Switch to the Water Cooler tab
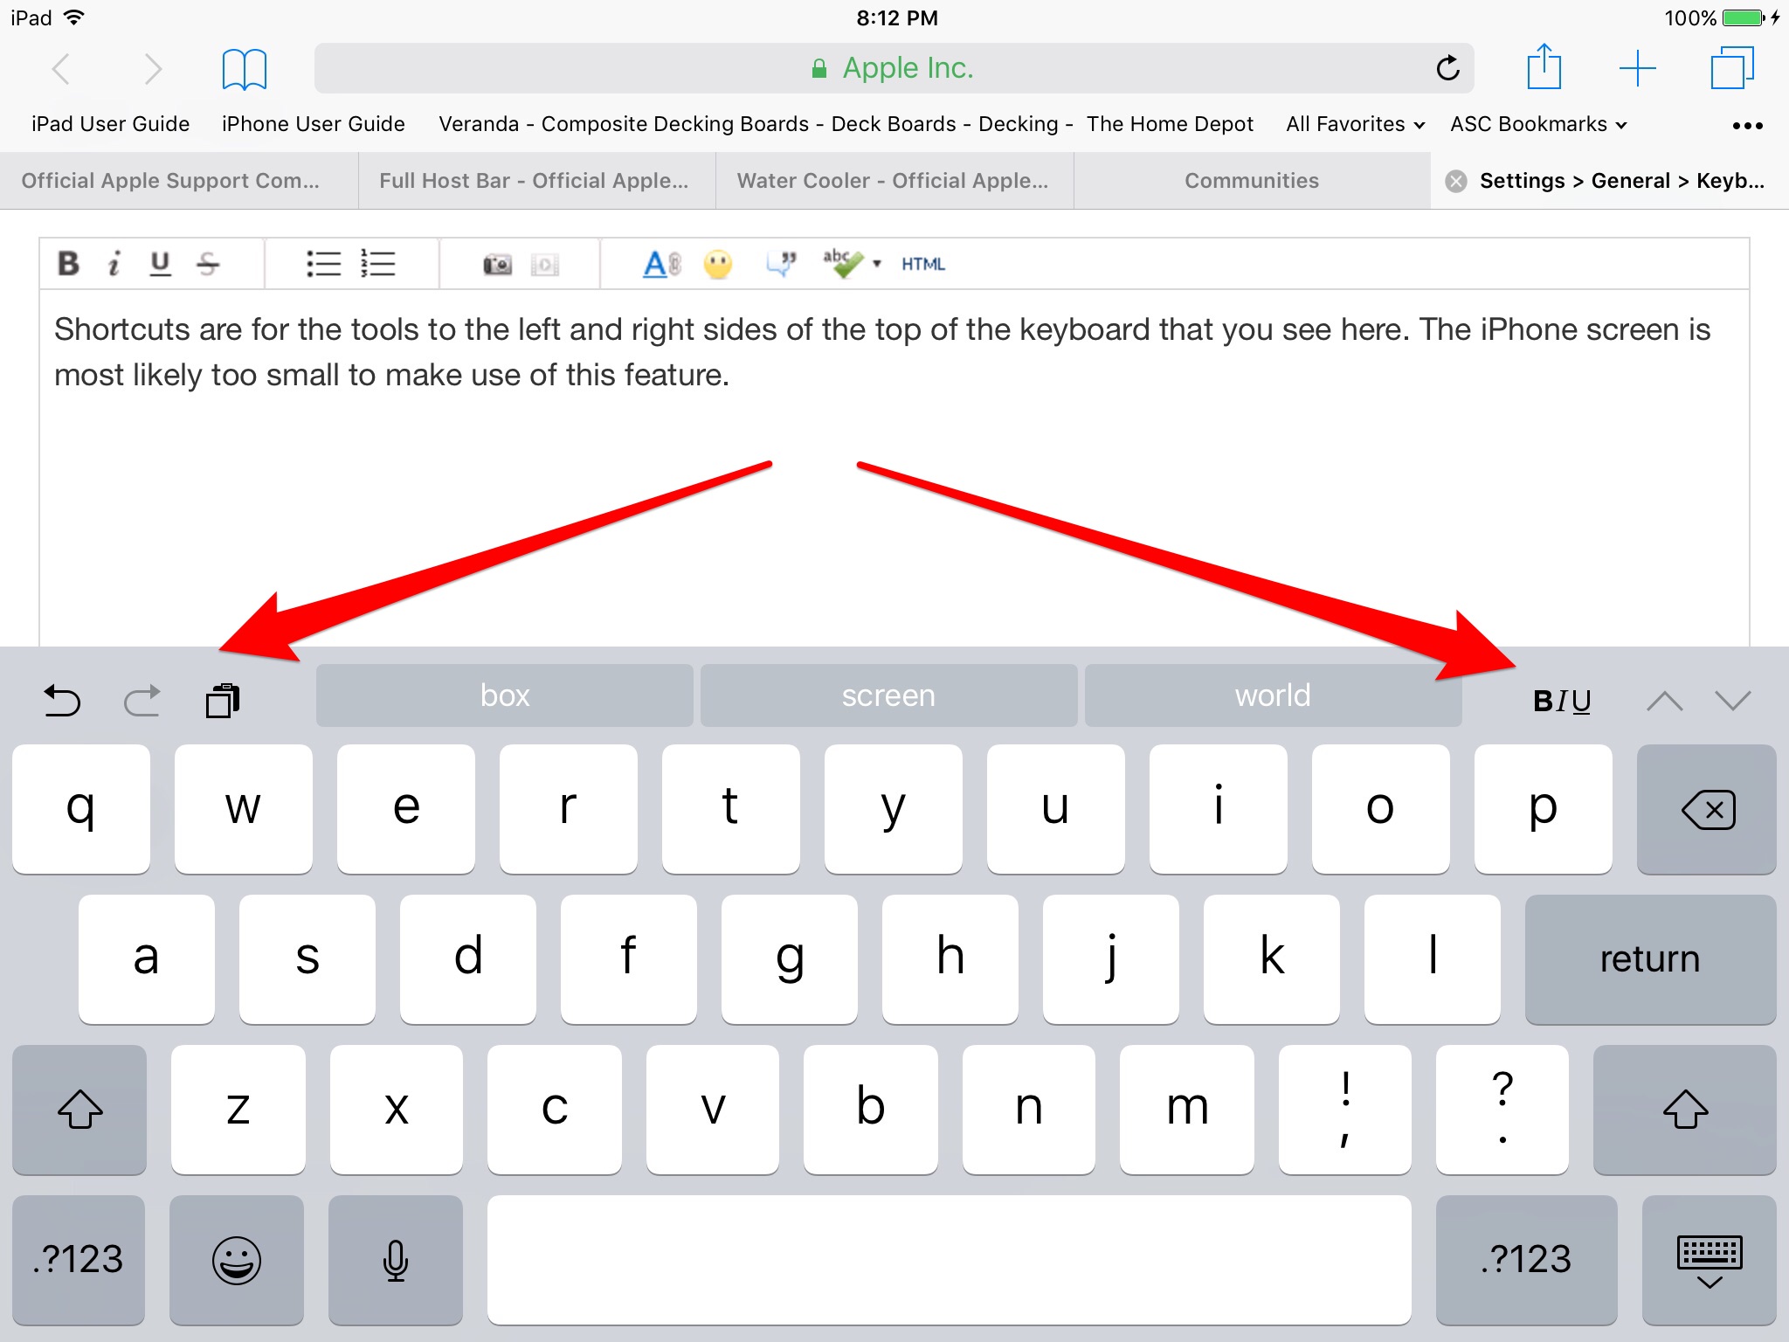Viewport: 1789px width, 1342px height. click(x=893, y=181)
